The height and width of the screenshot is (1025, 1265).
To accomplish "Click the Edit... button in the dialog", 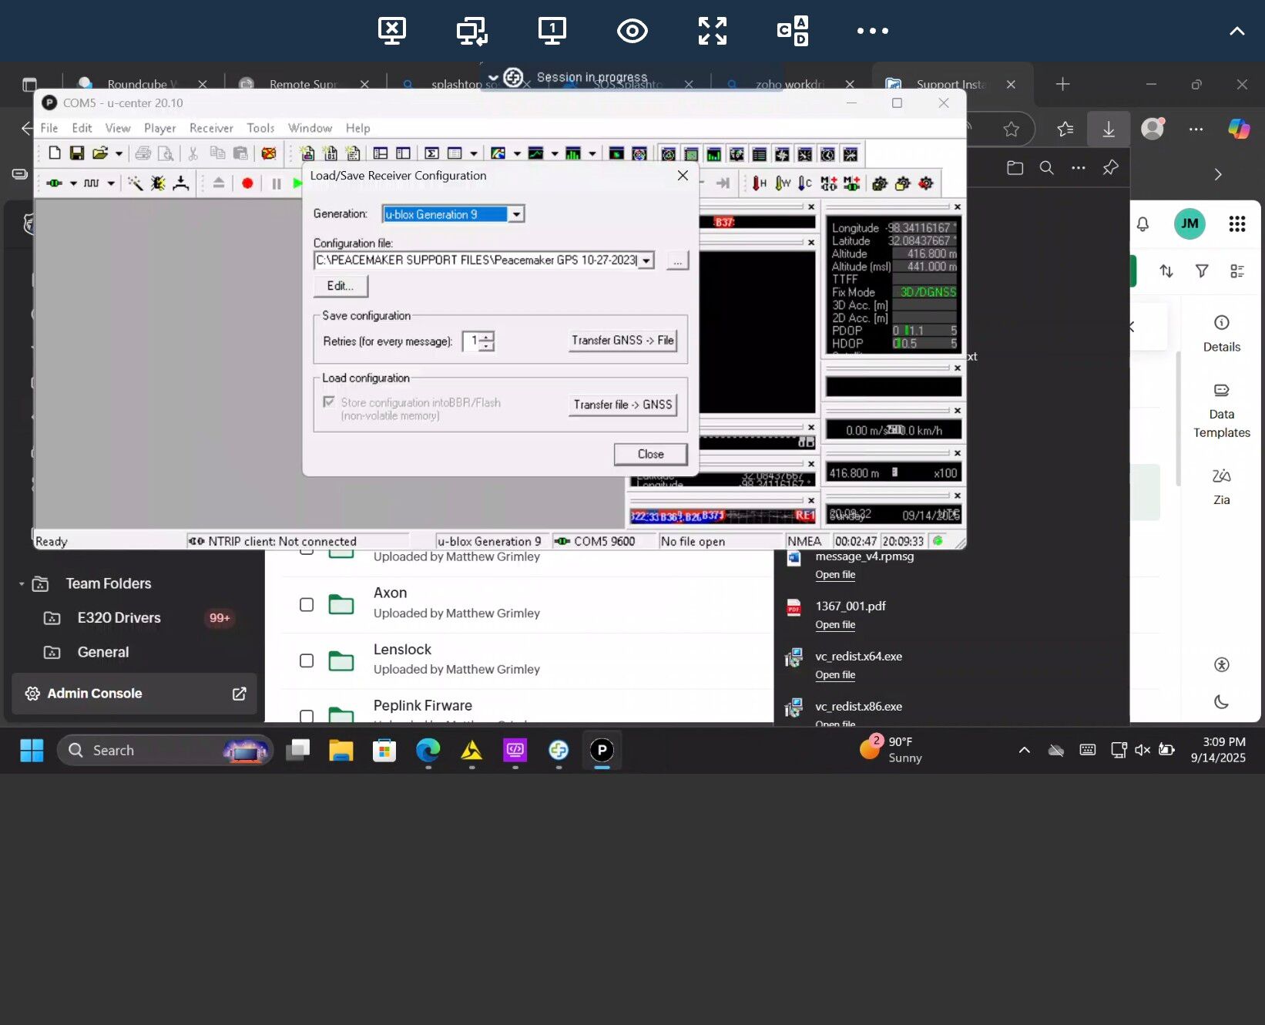I will (341, 286).
